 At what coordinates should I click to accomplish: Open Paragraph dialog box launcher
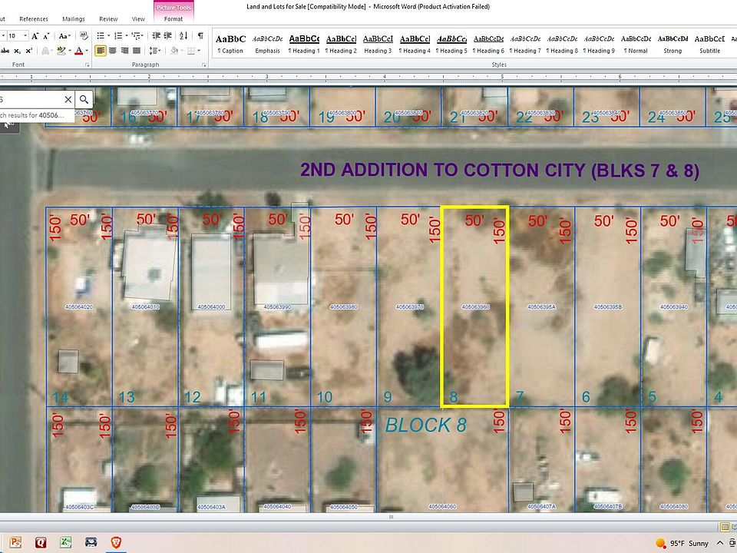203,65
